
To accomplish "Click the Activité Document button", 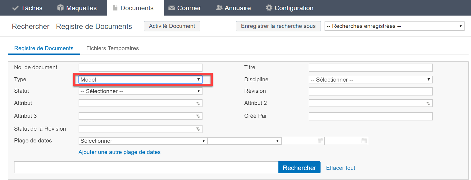I will click(172, 26).
